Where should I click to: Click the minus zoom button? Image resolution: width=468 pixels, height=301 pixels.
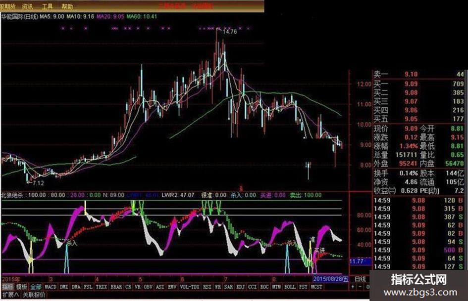[x=360, y=287]
